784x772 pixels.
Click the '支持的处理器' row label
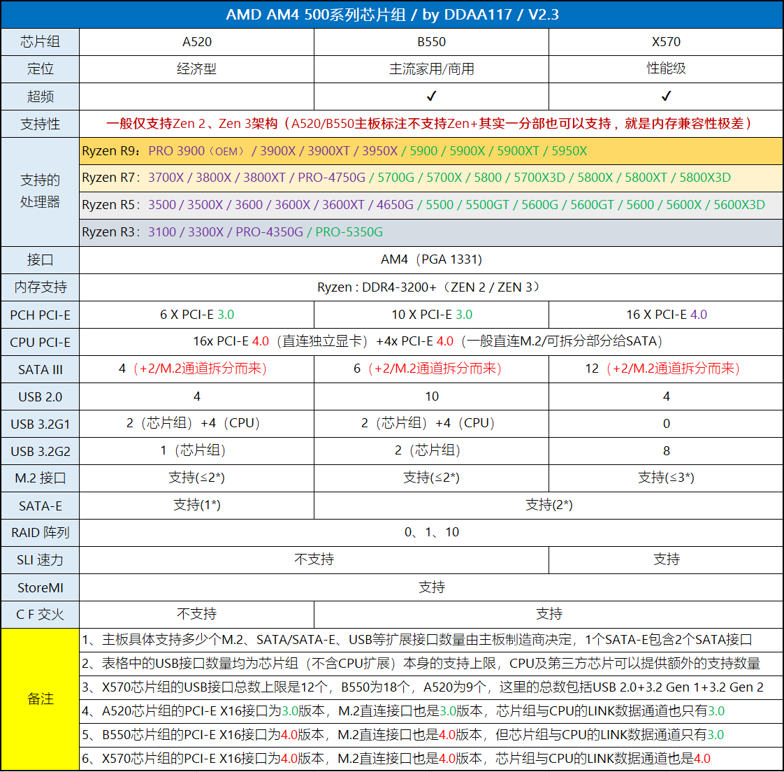pos(40,192)
